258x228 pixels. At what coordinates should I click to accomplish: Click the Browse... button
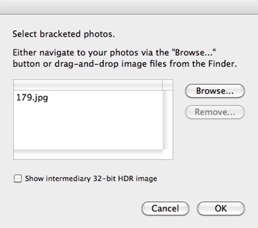(215, 91)
